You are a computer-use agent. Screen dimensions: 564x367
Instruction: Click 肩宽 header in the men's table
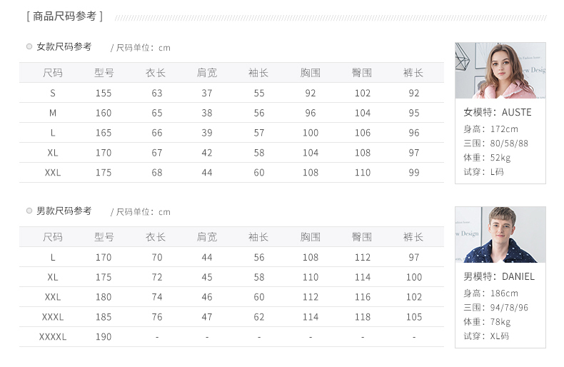(x=207, y=237)
